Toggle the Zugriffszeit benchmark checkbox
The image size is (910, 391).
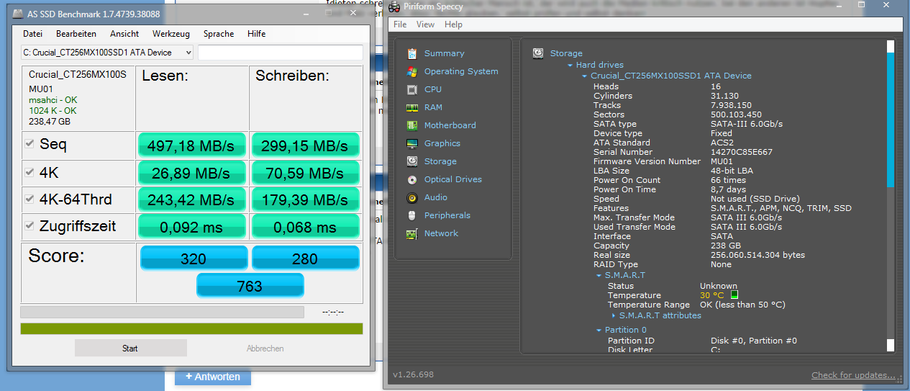[29, 226]
